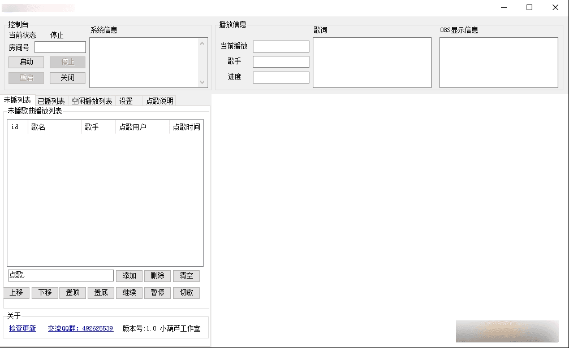
Task: Resume playback with 继续 button
Action: (130, 293)
